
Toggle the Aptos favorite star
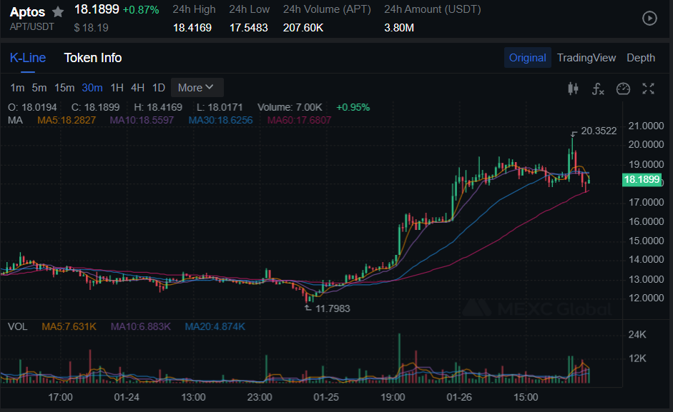click(x=57, y=11)
